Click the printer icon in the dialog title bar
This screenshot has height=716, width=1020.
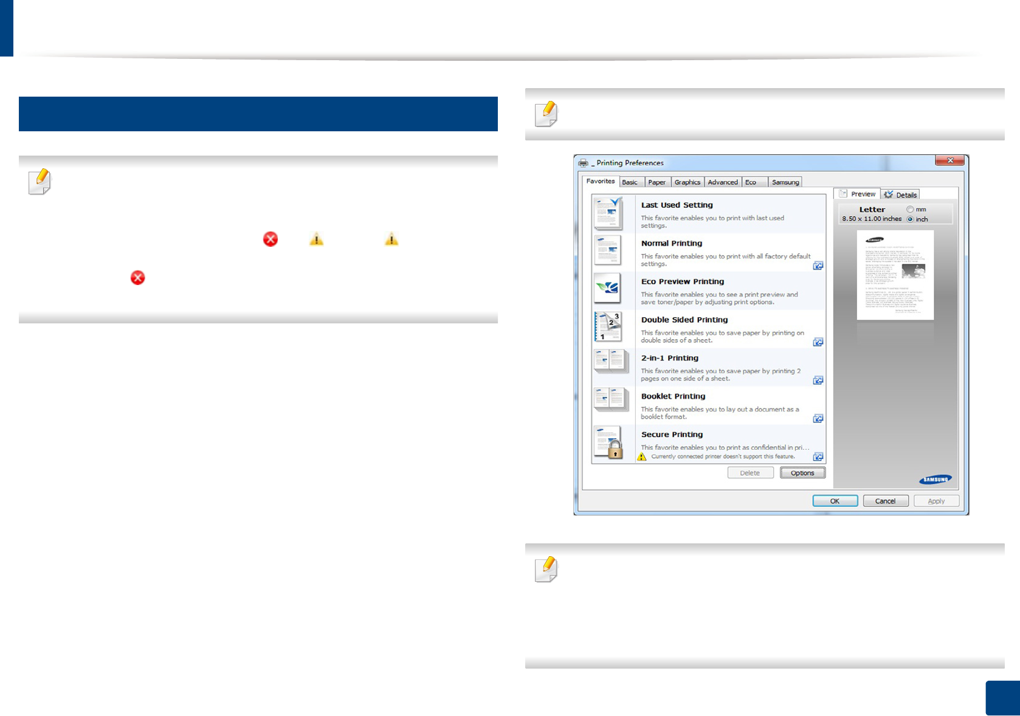pyautogui.click(x=584, y=163)
